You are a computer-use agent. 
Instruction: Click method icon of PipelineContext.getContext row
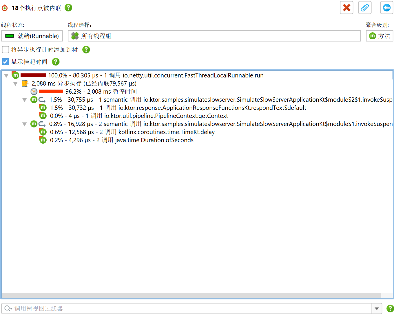43,116
